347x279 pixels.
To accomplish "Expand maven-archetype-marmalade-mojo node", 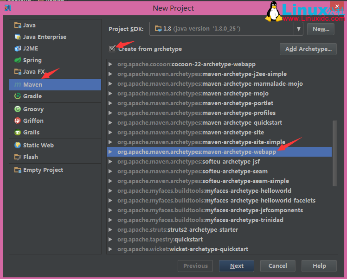I will coord(110,84).
